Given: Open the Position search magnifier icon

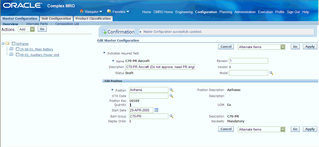Looking at the screenshot, I should coord(171,90).
